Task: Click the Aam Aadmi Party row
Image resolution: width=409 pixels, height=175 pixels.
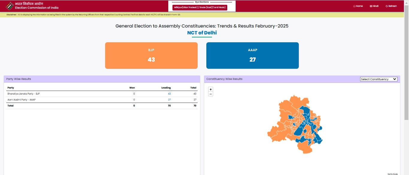Action: pos(22,100)
